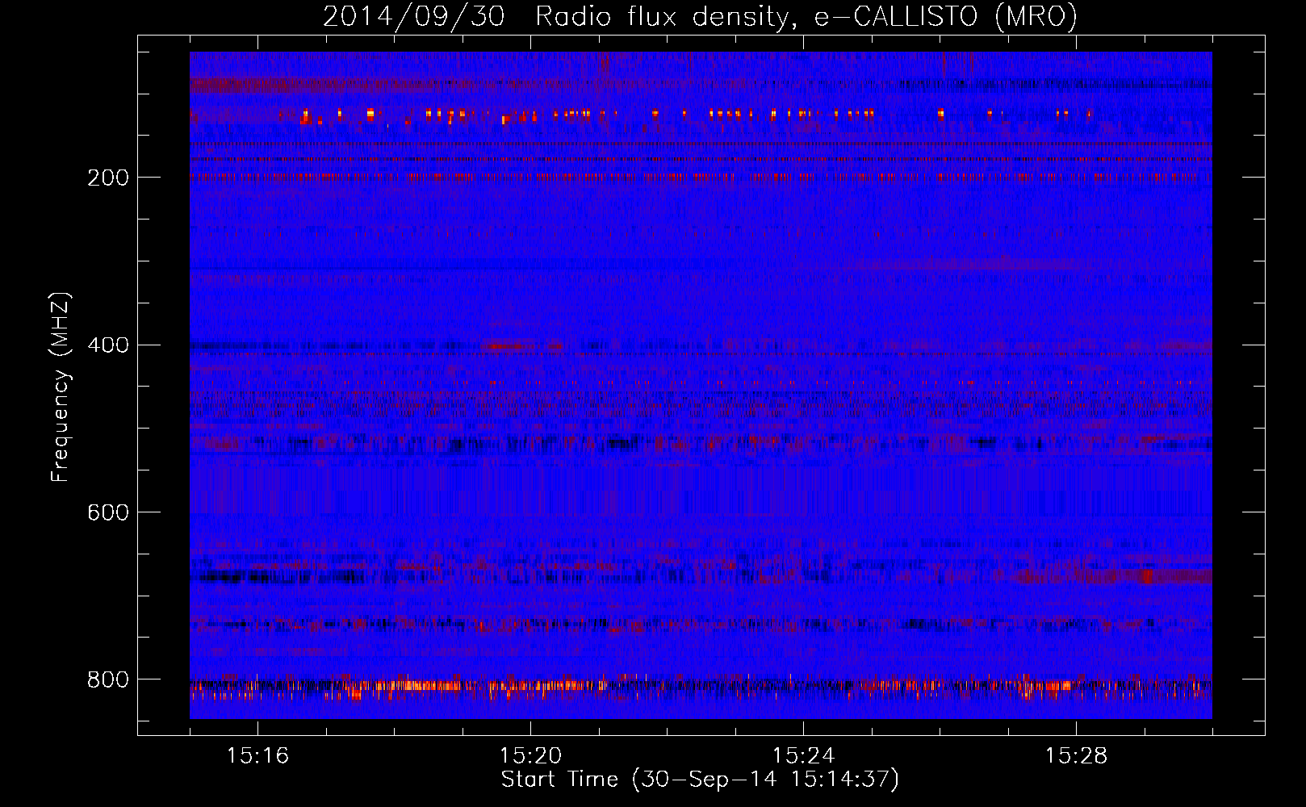Viewport: 1306px width, 807px height.
Task: Click the 800 frequency tick label
Action: pos(108,679)
